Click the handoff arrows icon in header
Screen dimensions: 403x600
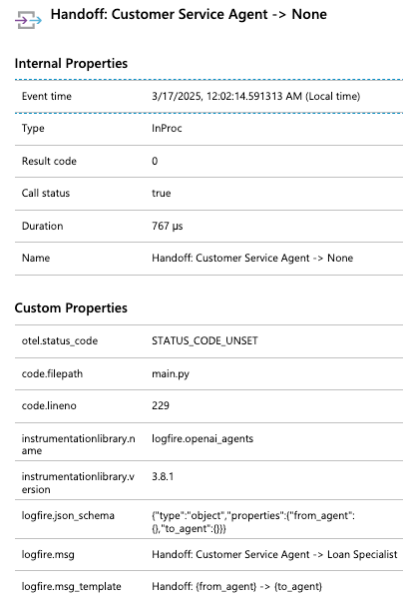click(28, 20)
